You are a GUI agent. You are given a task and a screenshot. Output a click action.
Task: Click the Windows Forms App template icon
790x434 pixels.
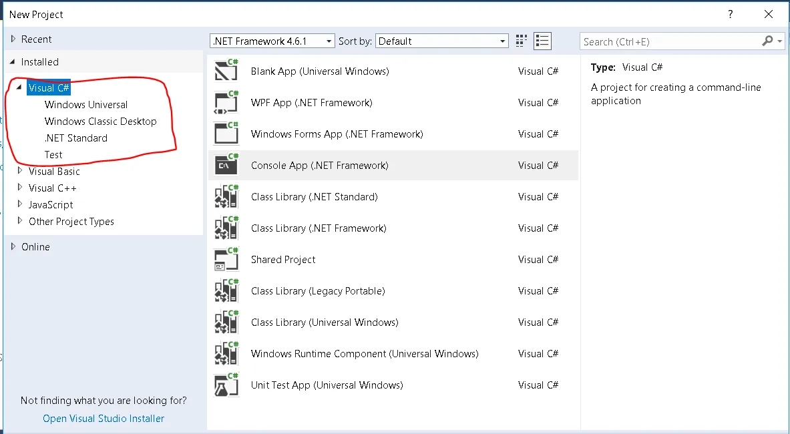(x=226, y=134)
